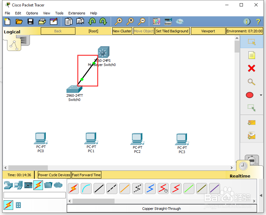Choose the light green Octal cable
Screen dimensions: 266x215
point(189,189)
